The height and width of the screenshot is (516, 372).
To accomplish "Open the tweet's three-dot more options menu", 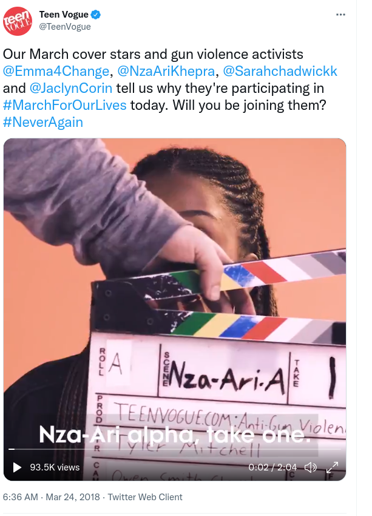I will click(340, 15).
